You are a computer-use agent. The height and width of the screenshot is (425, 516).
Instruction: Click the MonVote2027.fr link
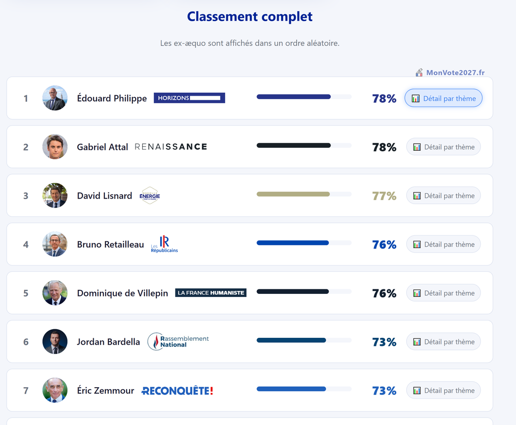(x=455, y=73)
